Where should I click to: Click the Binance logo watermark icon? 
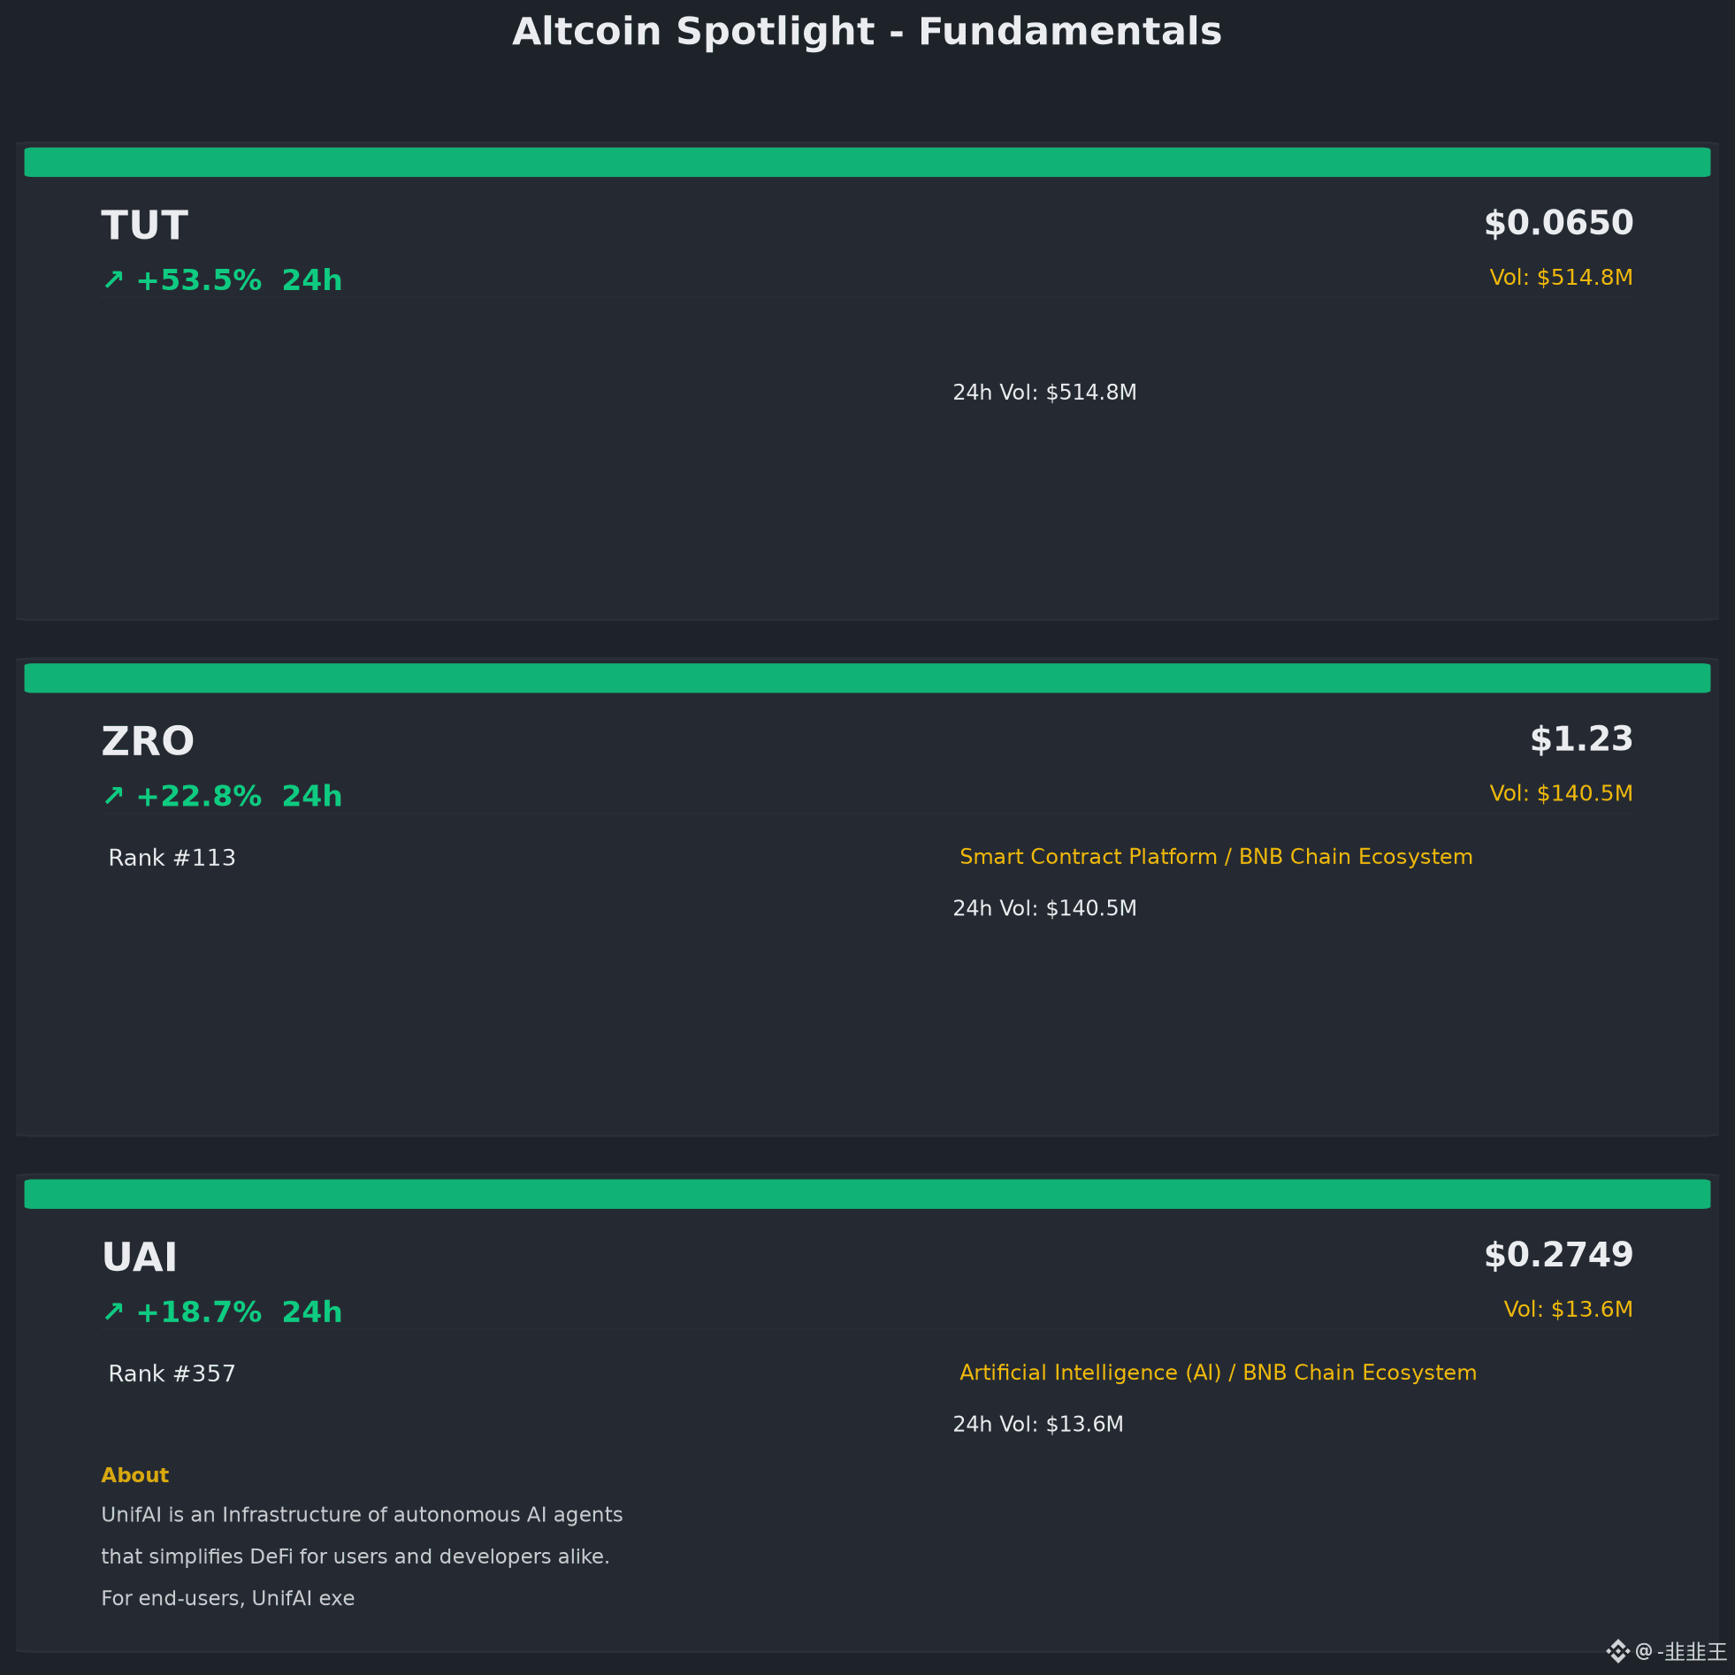coord(1617,1650)
